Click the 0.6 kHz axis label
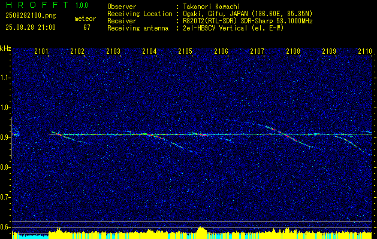Image resolution: width=377 pixels, height=239 pixels. [x=5, y=227]
